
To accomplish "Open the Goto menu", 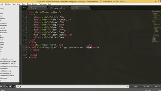I will point(24,4).
